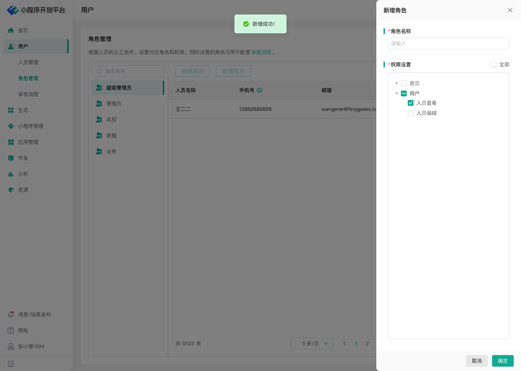Click the 资源 cube icon
This screenshot has height=371, width=521.
click(11, 190)
